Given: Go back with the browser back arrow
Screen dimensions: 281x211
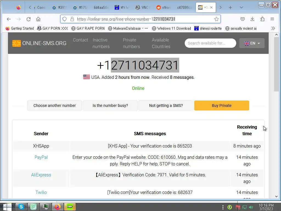Looking at the screenshot, I should [9, 19].
